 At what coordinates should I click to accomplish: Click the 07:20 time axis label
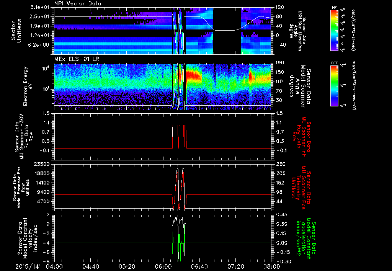point(236,266)
